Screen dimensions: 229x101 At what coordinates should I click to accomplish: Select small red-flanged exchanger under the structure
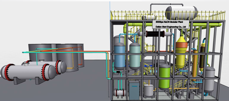pyautogui.click(x=120, y=93)
